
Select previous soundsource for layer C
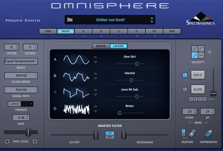point(95,90)
